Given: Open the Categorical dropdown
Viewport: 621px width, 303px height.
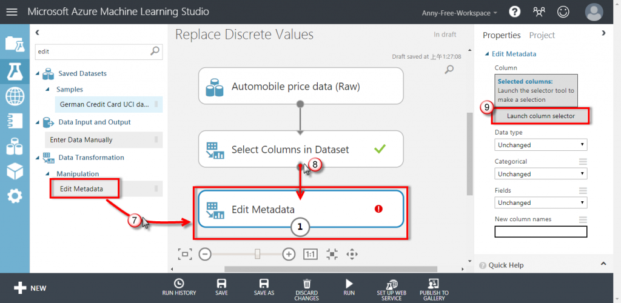Looking at the screenshot, I should click(x=540, y=174).
